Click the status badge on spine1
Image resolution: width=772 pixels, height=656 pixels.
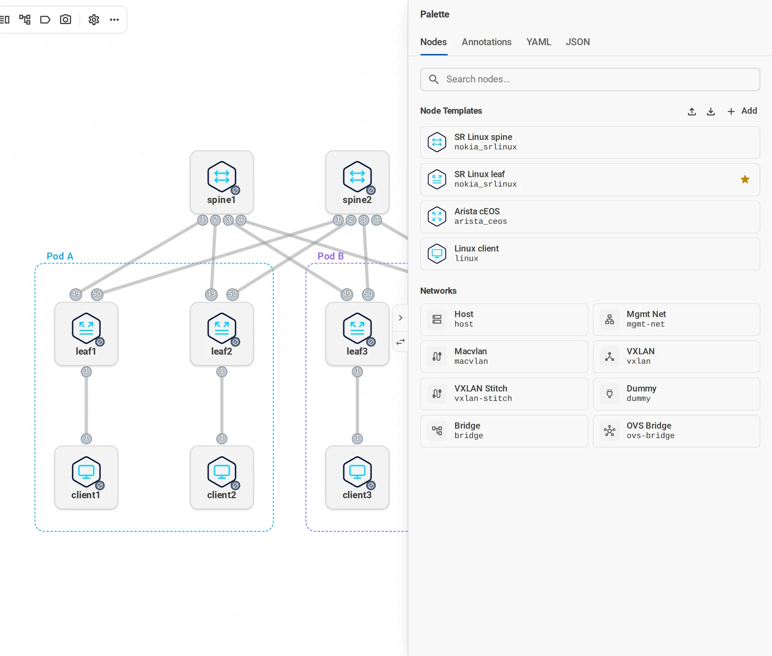(x=235, y=190)
